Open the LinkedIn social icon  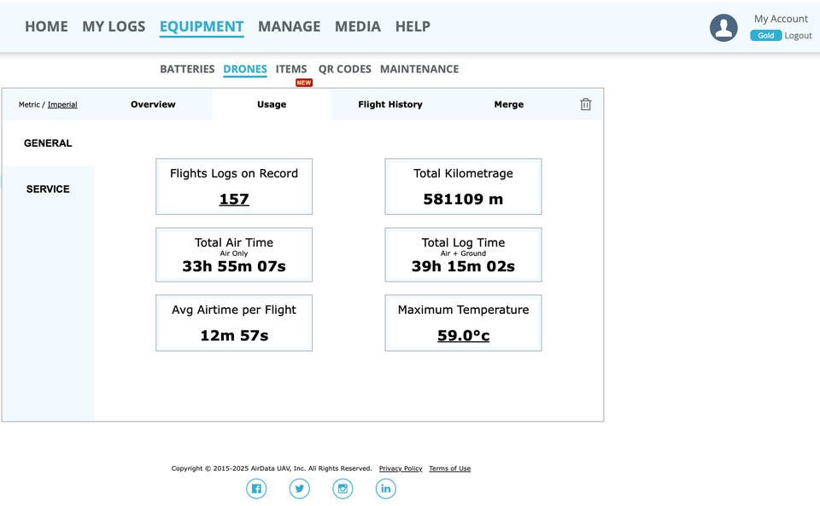(386, 488)
